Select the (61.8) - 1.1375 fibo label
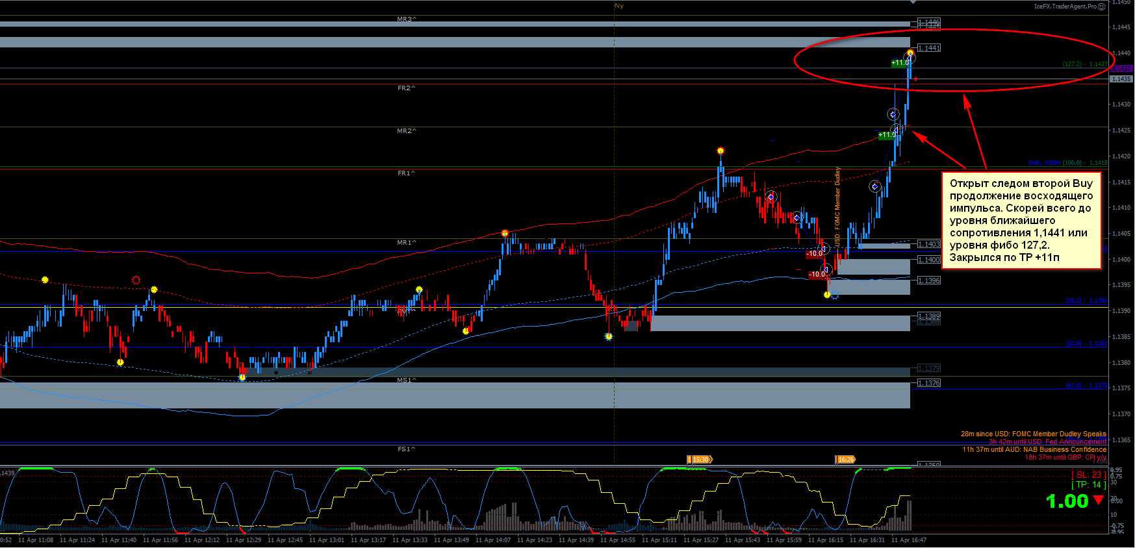 [1086, 386]
